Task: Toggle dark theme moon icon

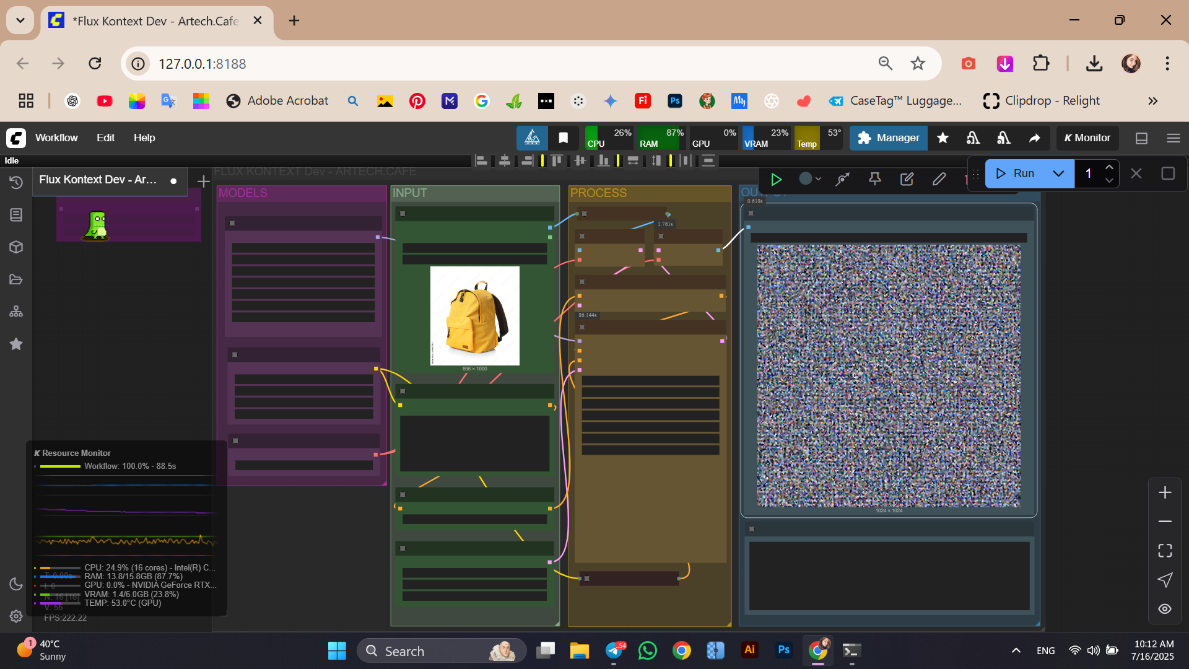Action: tap(16, 584)
